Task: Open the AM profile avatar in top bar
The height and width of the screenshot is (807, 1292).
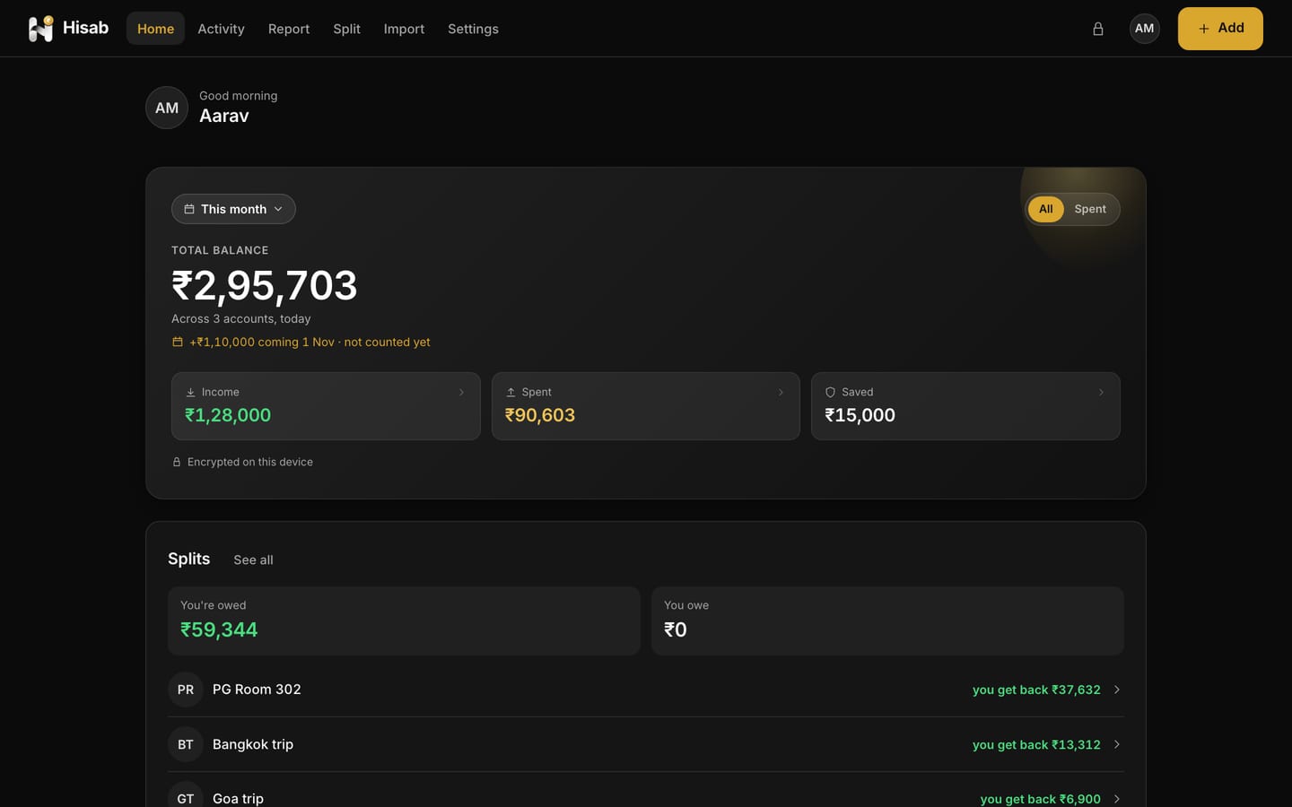Action: (1144, 29)
